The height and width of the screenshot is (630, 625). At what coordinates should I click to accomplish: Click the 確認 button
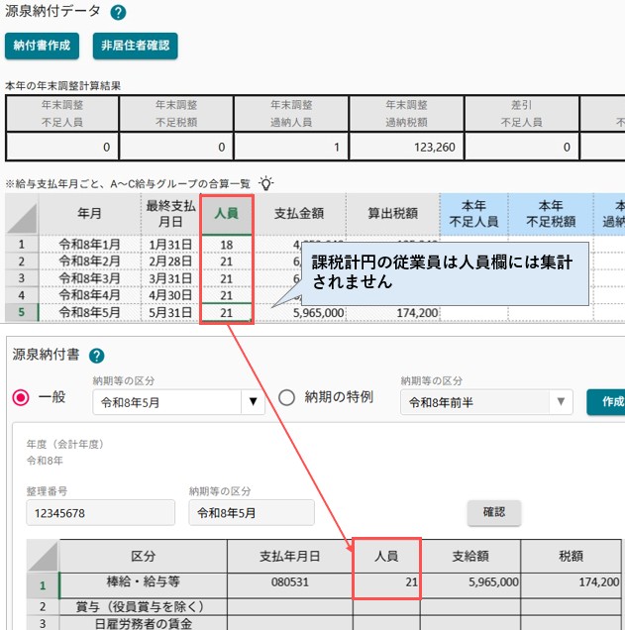pyautogui.click(x=494, y=512)
